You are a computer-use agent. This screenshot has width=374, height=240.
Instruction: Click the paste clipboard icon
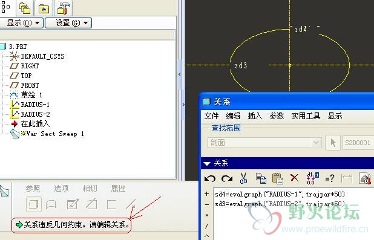(278, 178)
